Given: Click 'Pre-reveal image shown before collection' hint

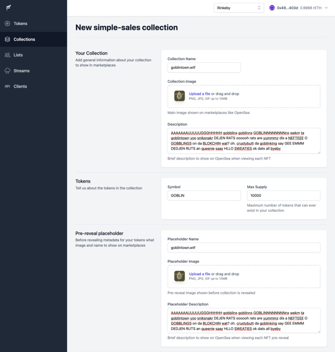Looking at the screenshot, I should pos(211,293).
